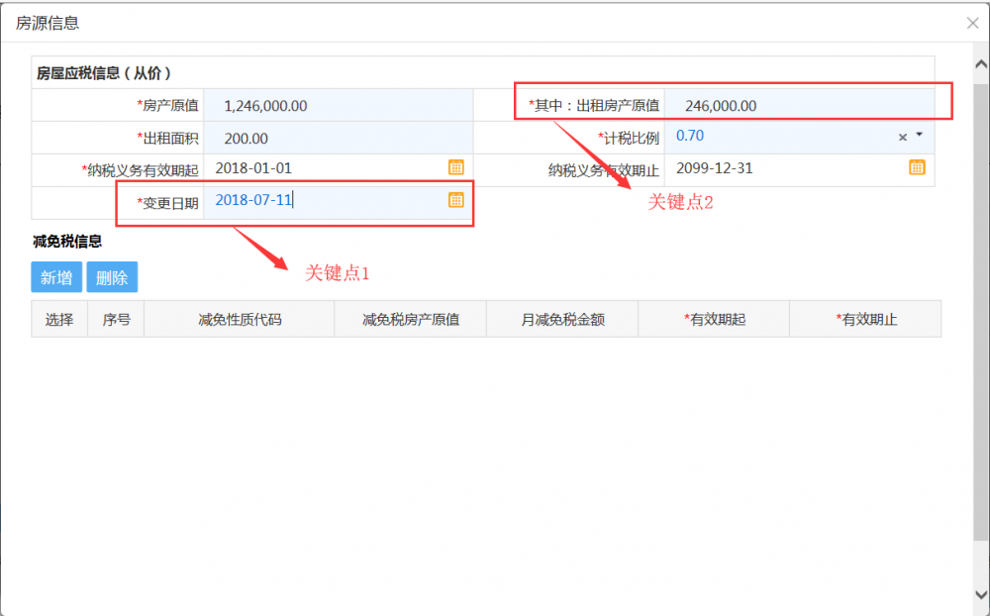
Task: Click the 减免税房产原值 column header
Action: coord(410,320)
